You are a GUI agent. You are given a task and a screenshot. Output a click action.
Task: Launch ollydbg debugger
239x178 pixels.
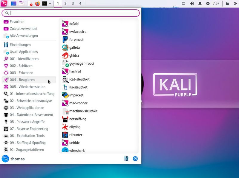(x=74, y=127)
